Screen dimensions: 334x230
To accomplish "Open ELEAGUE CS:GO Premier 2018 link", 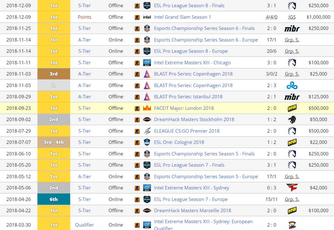I will pyautogui.click(x=186, y=131).
